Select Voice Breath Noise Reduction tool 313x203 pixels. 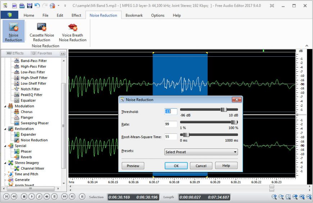tap(73, 27)
